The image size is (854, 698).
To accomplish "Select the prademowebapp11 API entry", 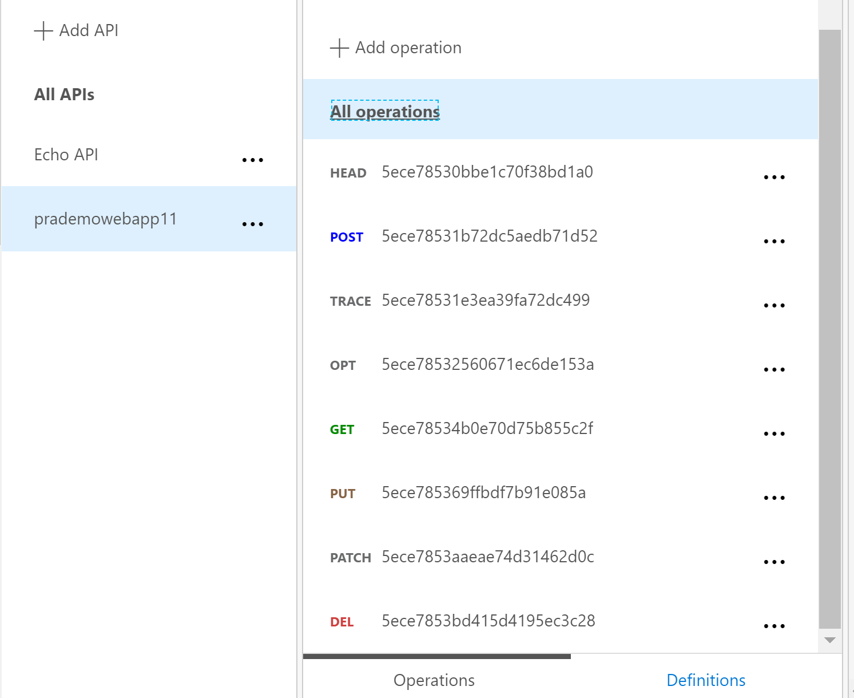I will pyautogui.click(x=105, y=218).
